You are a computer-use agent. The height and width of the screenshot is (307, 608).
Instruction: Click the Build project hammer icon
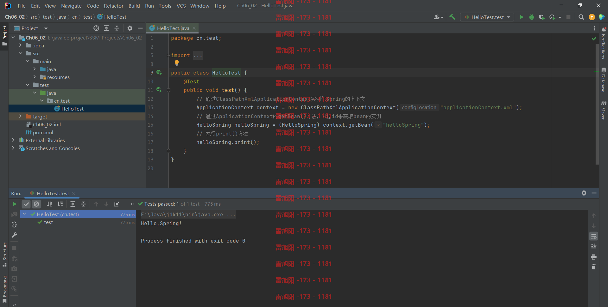[452, 17]
